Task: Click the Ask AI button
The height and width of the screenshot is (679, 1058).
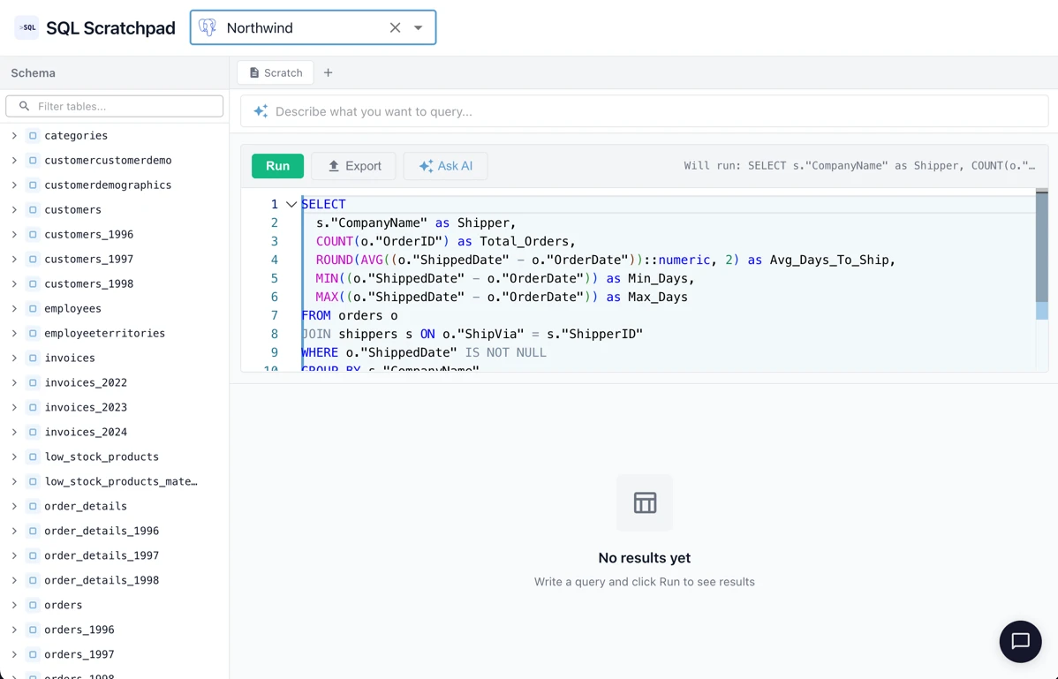Action: click(x=445, y=166)
